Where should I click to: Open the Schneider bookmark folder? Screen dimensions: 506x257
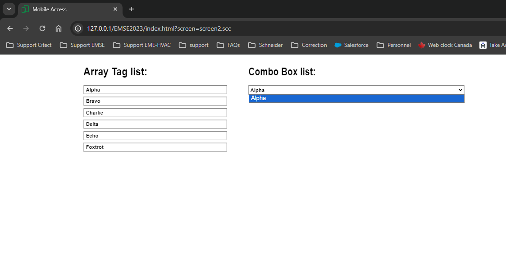(265, 45)
